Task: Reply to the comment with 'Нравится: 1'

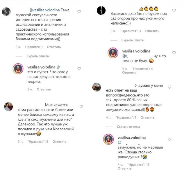Action: [54, 47]
